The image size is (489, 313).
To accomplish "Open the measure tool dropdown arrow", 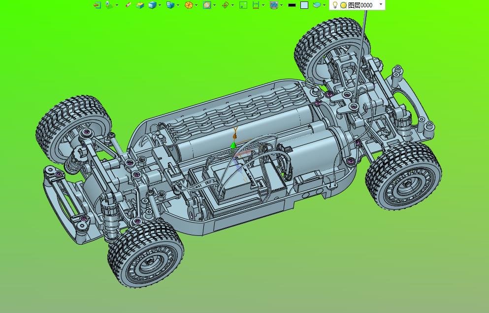I will click(x=263, y=5).
